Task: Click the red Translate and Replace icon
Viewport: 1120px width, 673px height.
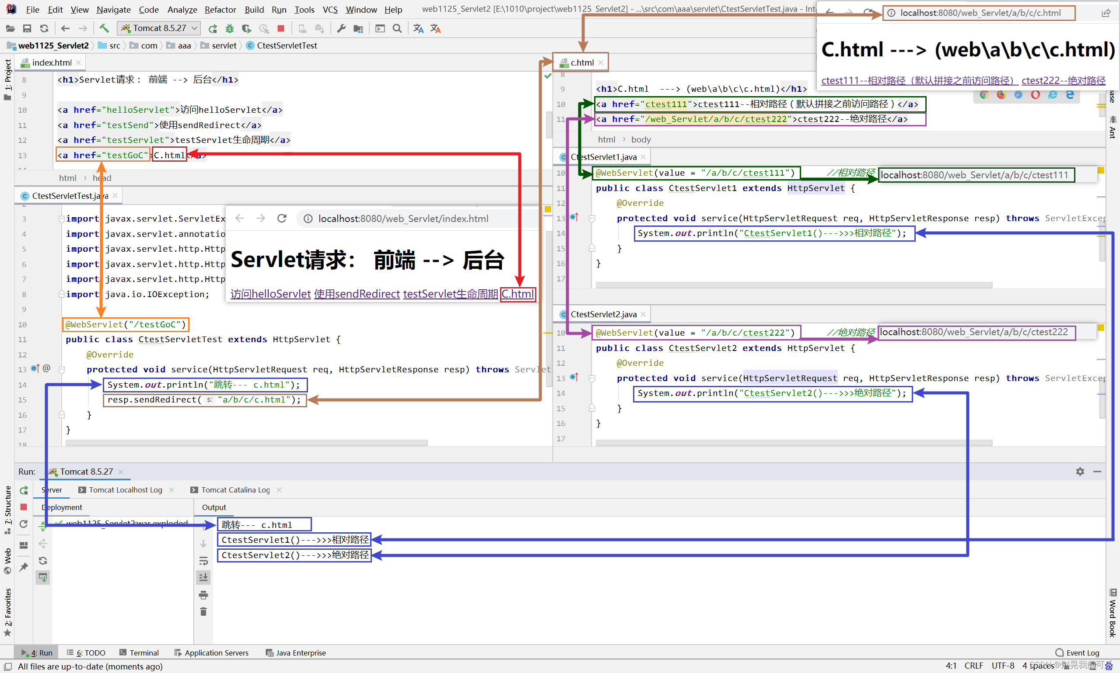Action: click(x=435, y=28)
